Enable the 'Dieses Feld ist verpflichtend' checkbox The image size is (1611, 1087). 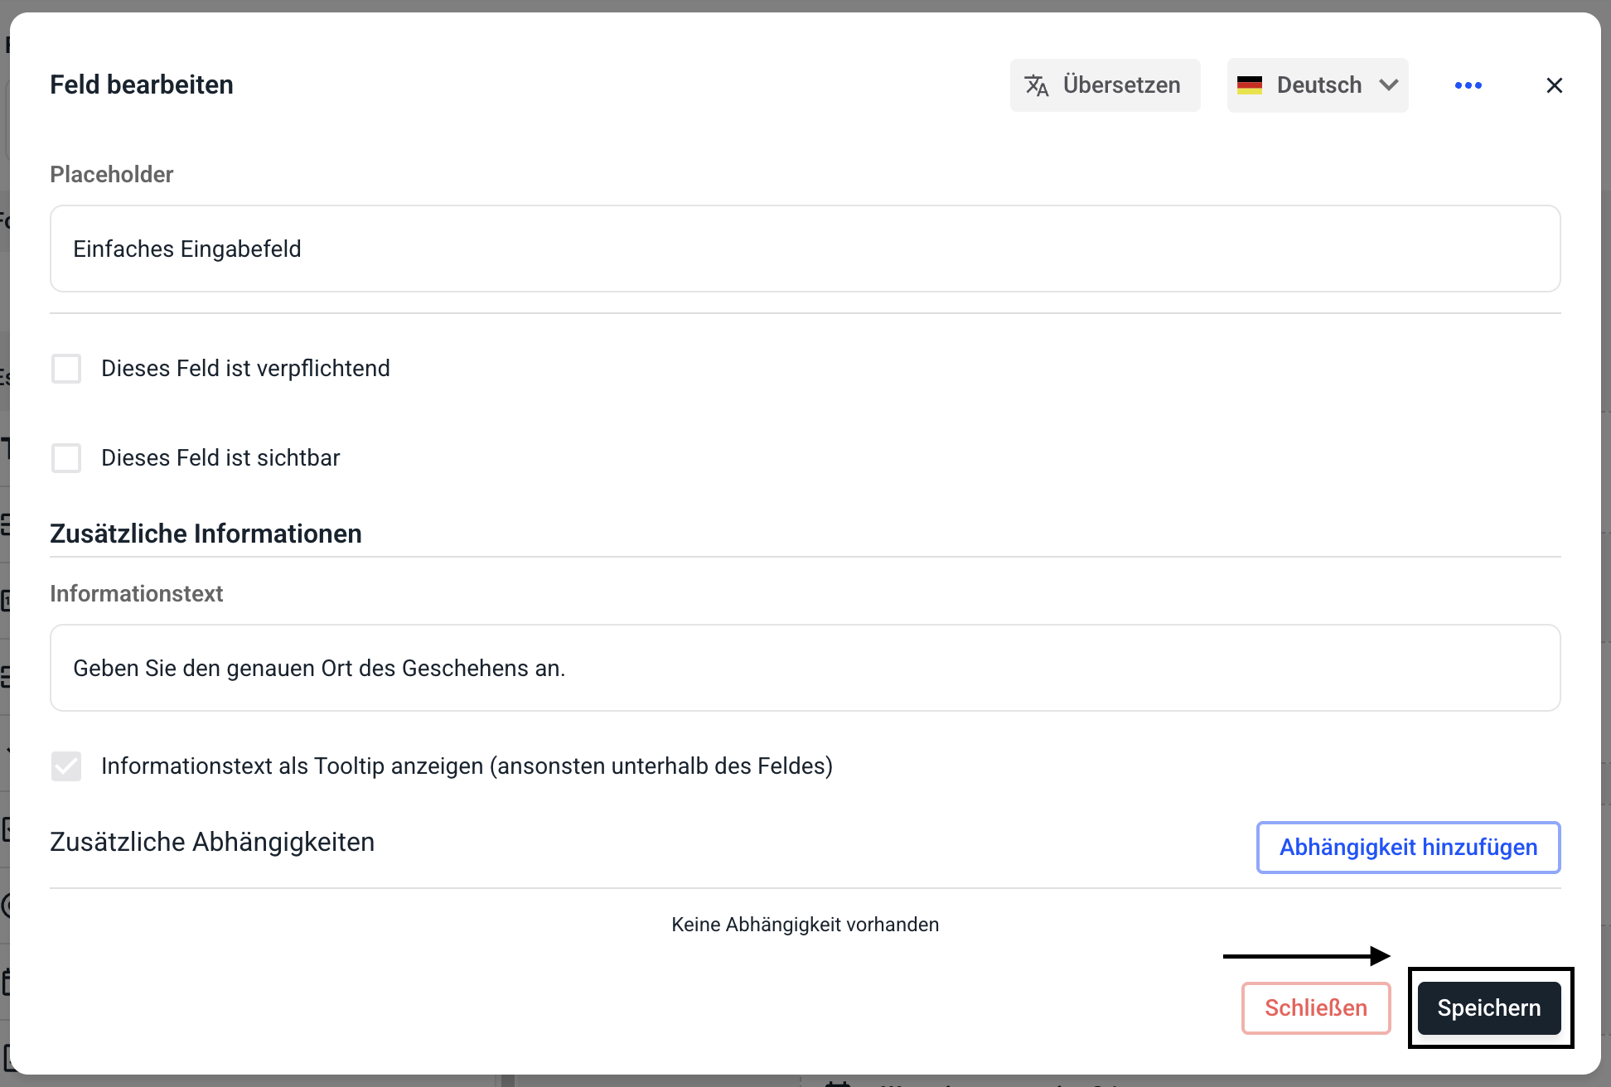pos(66,369)
